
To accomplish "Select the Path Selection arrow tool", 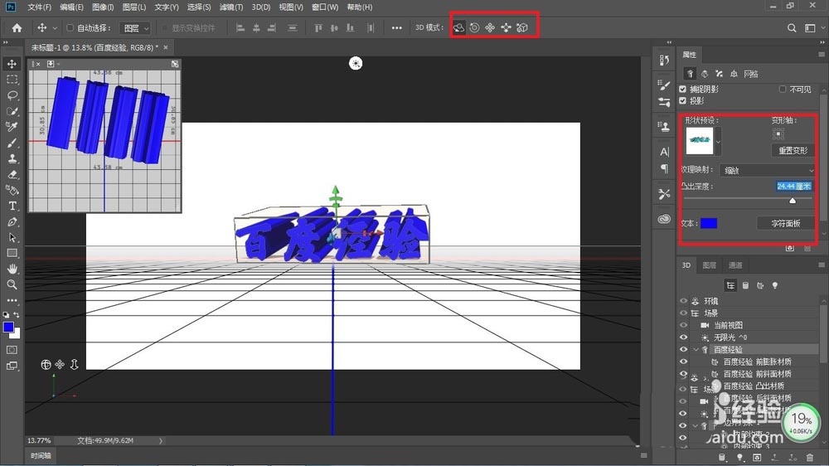I will click(x=12, y=238).
